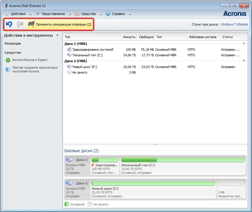This screenshot has height=212, width=252.
Task: Click the Не занято unallocated icon in list
Action: click(69, 72)
